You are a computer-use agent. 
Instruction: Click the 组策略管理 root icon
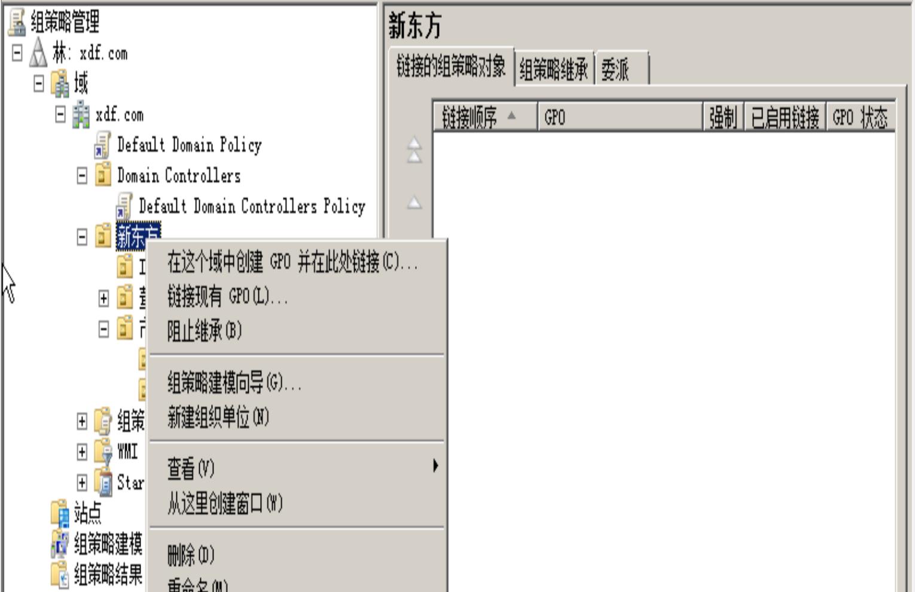(17, 23)
